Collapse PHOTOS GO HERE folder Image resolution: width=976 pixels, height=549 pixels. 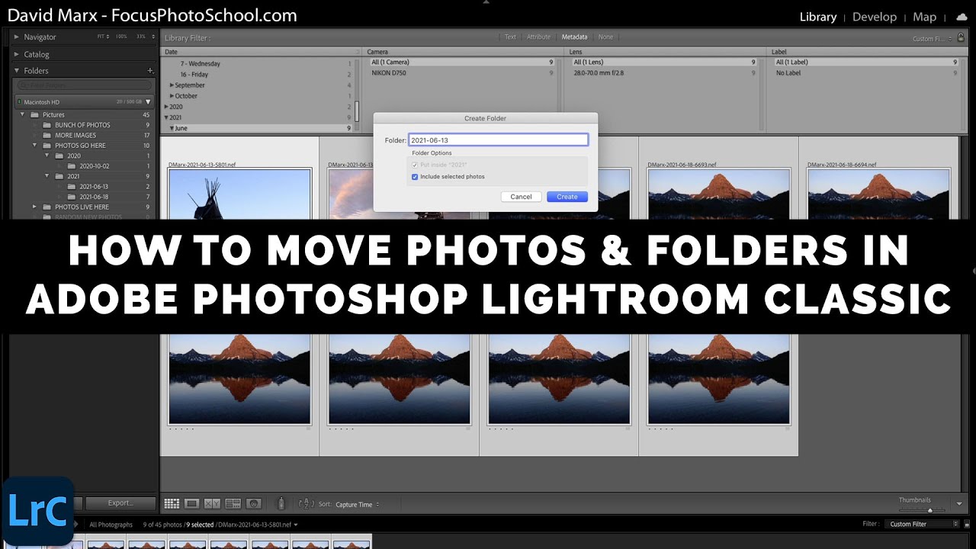tap(34, 145)
